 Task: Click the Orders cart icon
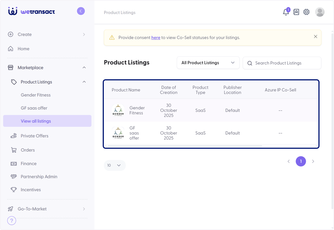pyautogui.click(x=14, y=150)
